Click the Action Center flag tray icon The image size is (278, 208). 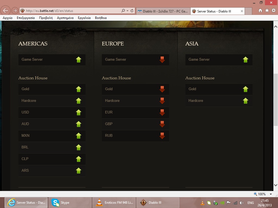pyautogui.click(x=229, y=203)
